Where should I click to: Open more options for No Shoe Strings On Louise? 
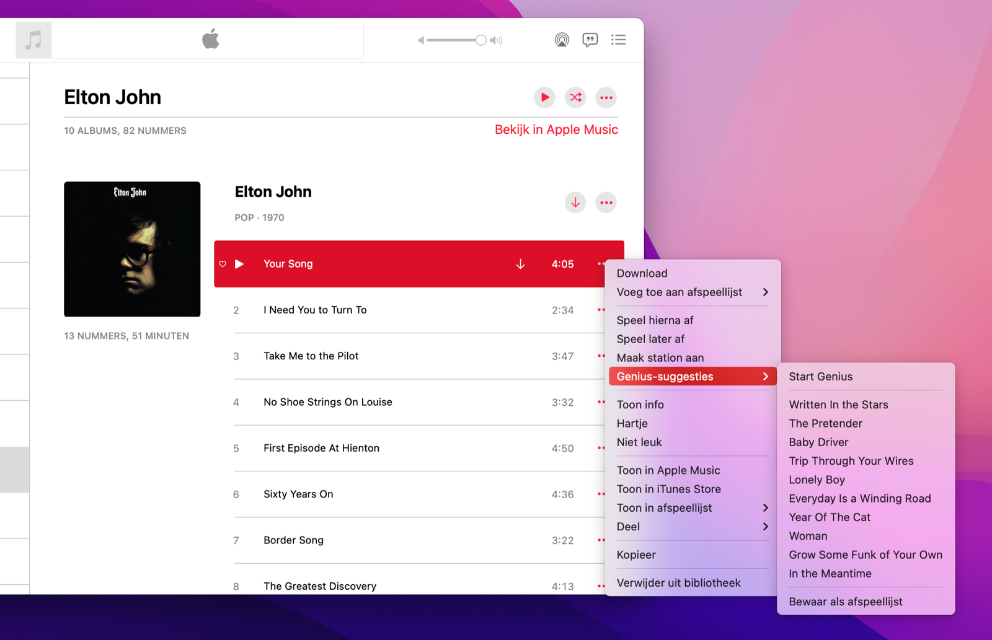point(601,401)
